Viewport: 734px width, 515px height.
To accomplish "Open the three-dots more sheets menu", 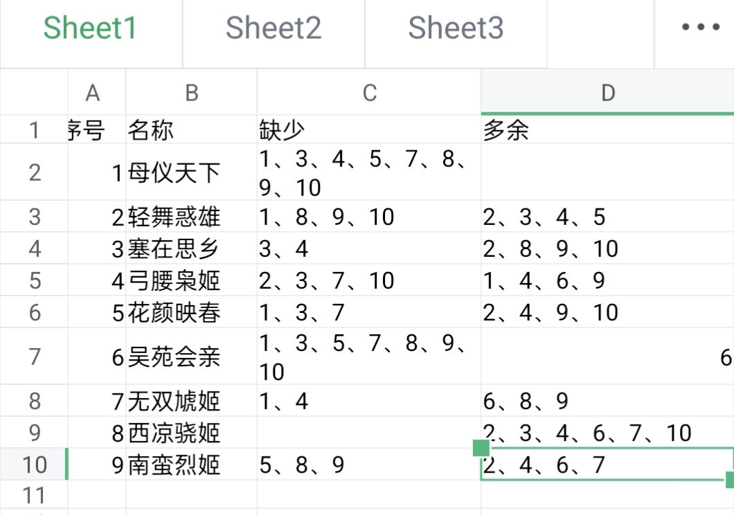I will (700, 27).
